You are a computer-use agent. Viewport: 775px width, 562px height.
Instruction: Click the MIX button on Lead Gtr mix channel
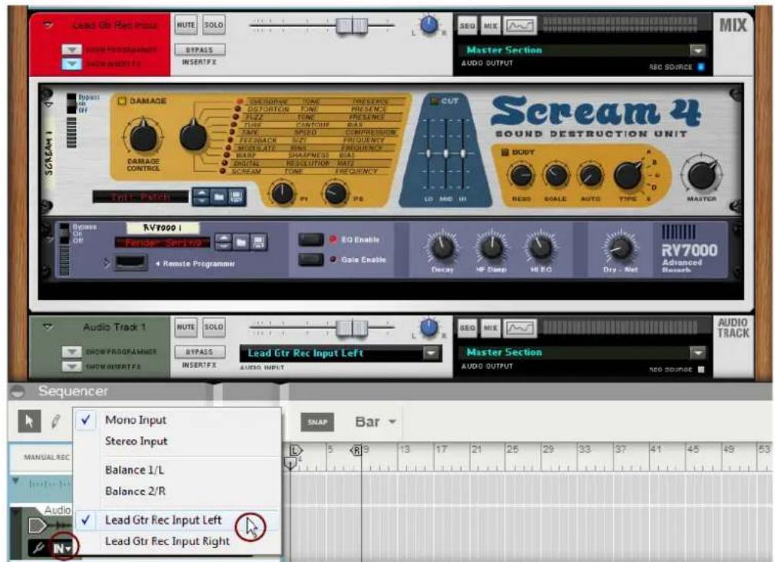(490, 25)
